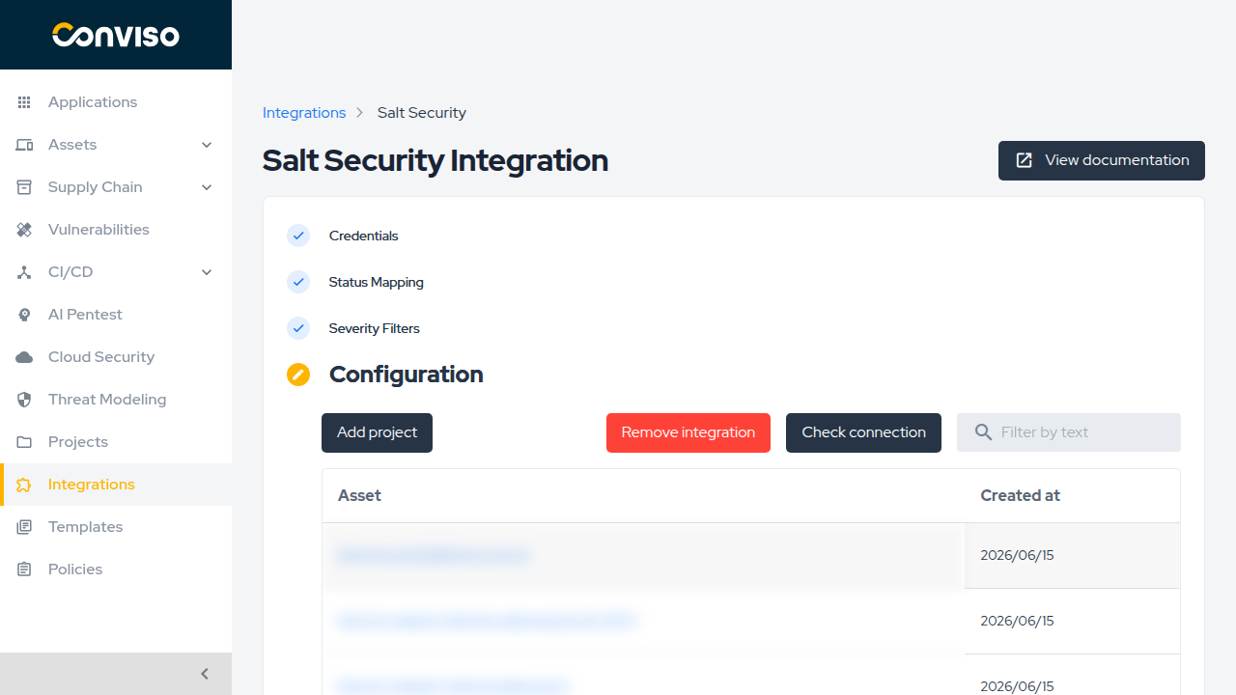Click the Projects folder icon
Image resolution: width=1236 pixels, height=695 pixels.
[x=25, y=442]
